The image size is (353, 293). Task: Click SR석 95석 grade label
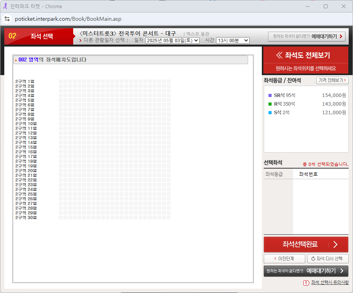(x=285, y=95)
